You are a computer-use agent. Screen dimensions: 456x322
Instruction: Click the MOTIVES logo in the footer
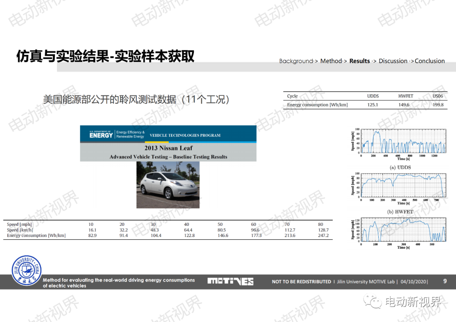231,281
